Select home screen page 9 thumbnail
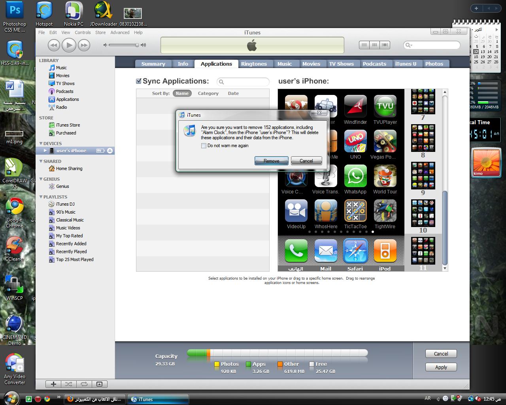 (x=423, y=175)
